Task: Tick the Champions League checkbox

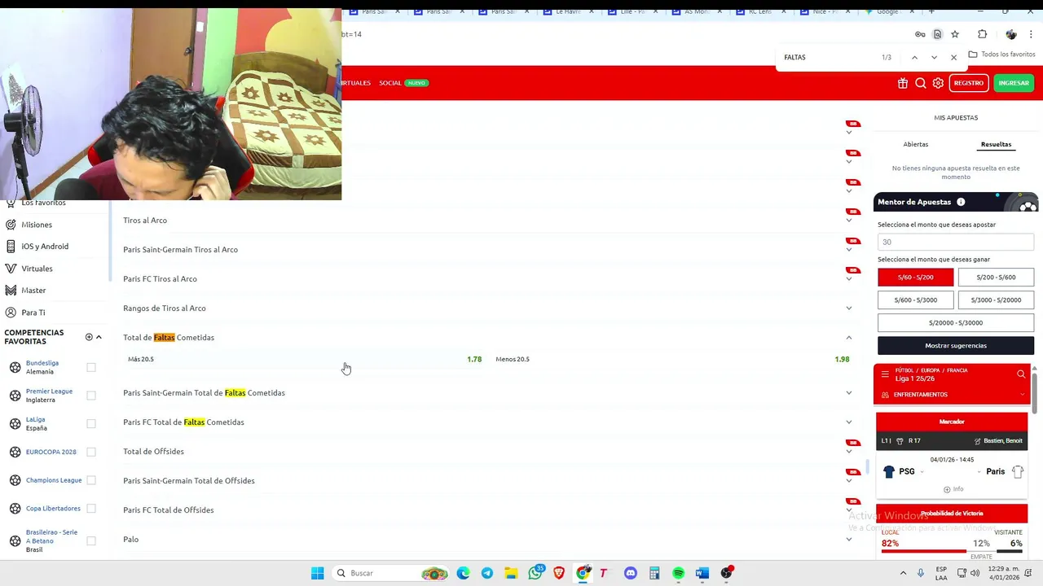Action: tap(91, 480)
